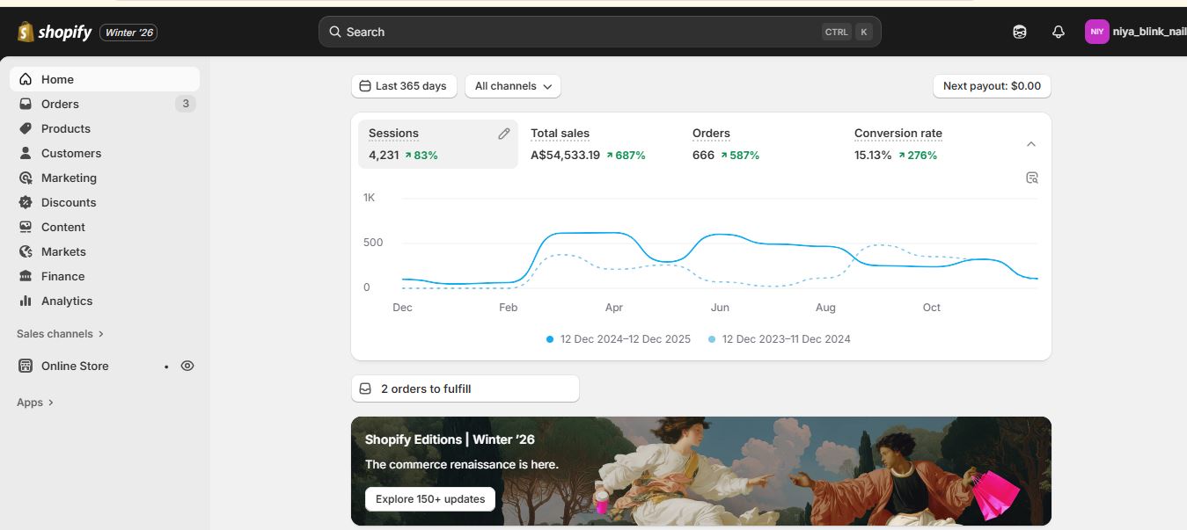Click the 12 Dec 2024–12 Dec 2025 legend
This screenshot has width=1187, height=530.
point(619,339)
